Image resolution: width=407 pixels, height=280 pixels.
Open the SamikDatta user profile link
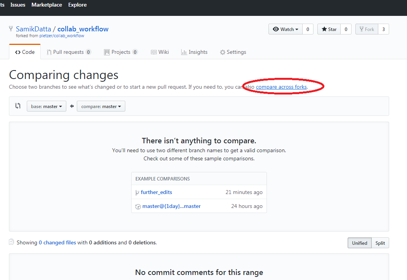[x=33, y=29]
